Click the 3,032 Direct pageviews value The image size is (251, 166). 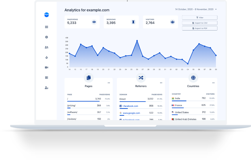pyautogui.click(x=150, y=99)
